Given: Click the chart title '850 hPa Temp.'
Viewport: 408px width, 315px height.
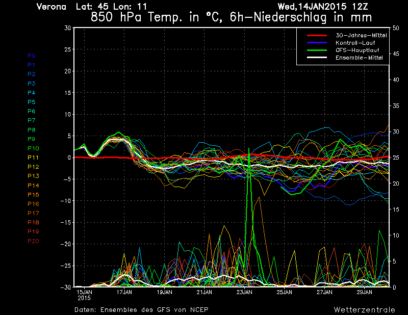Looking at the screenshot, I should coord(137,17).
